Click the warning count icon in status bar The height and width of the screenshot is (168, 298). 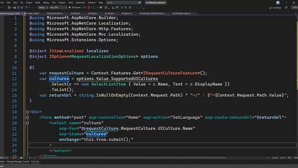21,158
